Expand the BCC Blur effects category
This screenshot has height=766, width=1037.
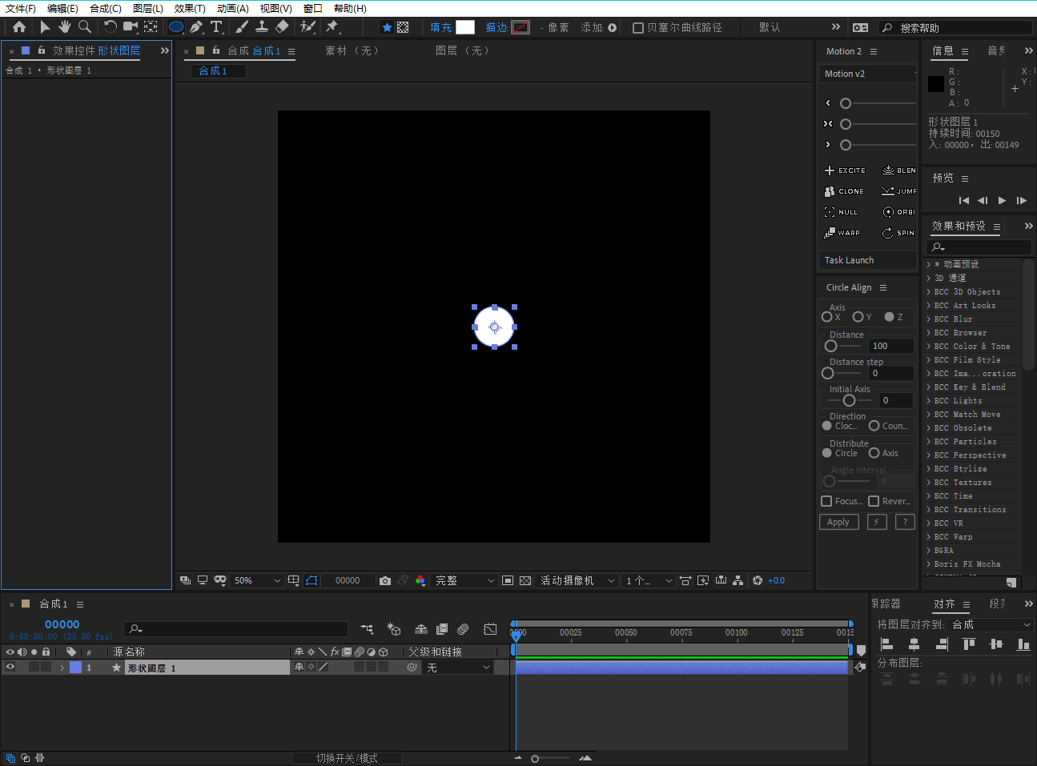click(929, 319)
